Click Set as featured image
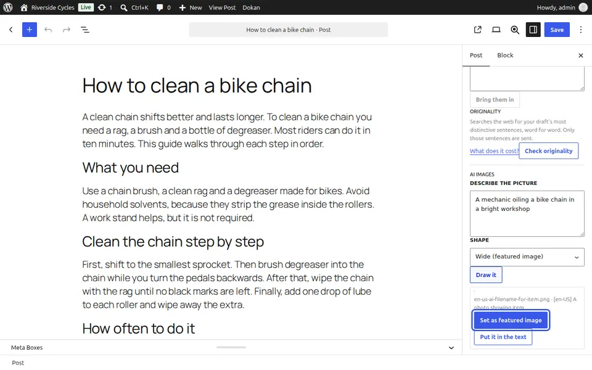The width and height of the screenshot is (592, 370). click(x=511, y=320)
